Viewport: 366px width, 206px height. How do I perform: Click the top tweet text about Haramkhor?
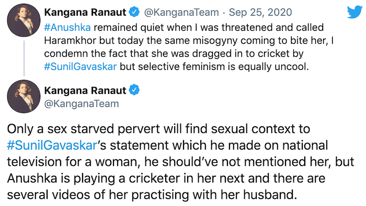pos(189,47)
